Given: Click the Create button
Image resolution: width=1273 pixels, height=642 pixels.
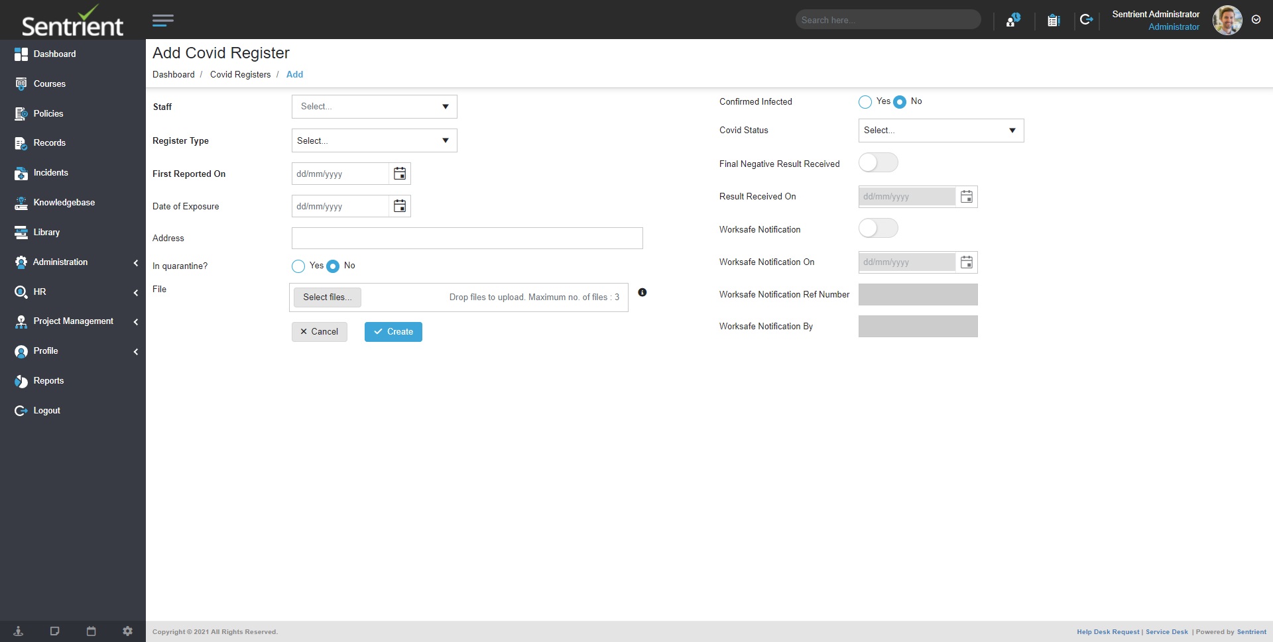Looking at the screenshot, I should [x=393, y=331].
